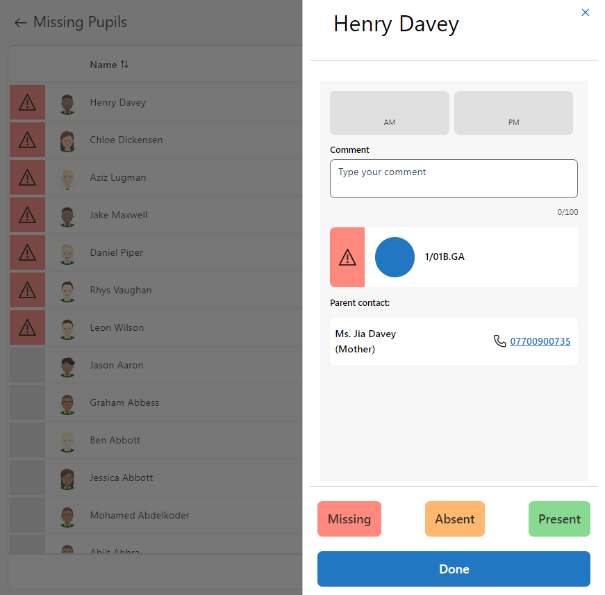Click the warning icon on the 1/01B.GA card

coord(347,257)
